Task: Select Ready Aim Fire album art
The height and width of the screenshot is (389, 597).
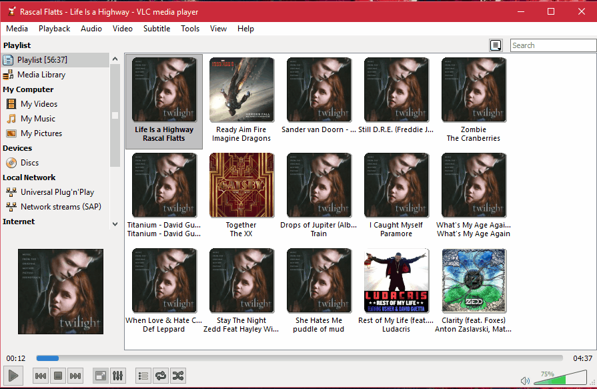Action: pos(241,90)
